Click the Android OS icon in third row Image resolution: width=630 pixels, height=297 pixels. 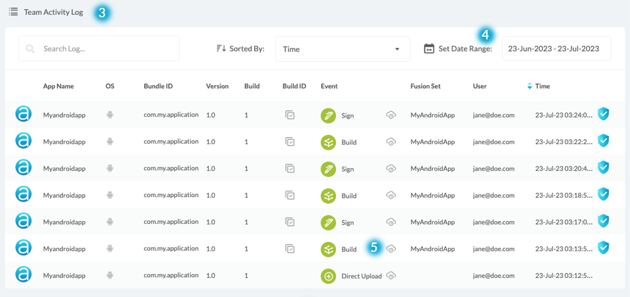[x=110, y=168]
